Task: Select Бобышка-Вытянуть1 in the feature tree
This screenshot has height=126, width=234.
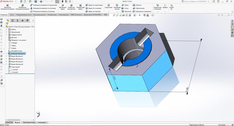Action: 18,54
